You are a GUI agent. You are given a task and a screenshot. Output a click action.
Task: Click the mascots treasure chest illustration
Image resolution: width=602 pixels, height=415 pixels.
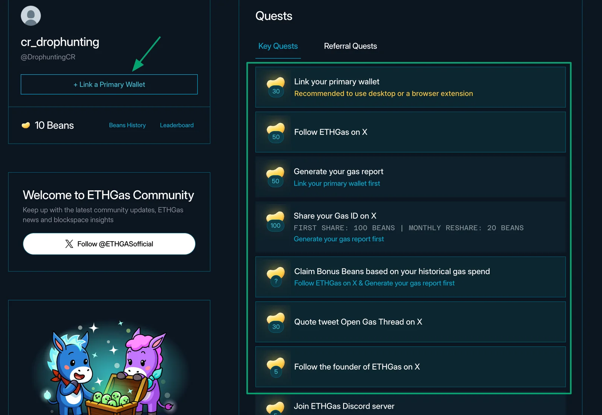[x=109, y=368]
